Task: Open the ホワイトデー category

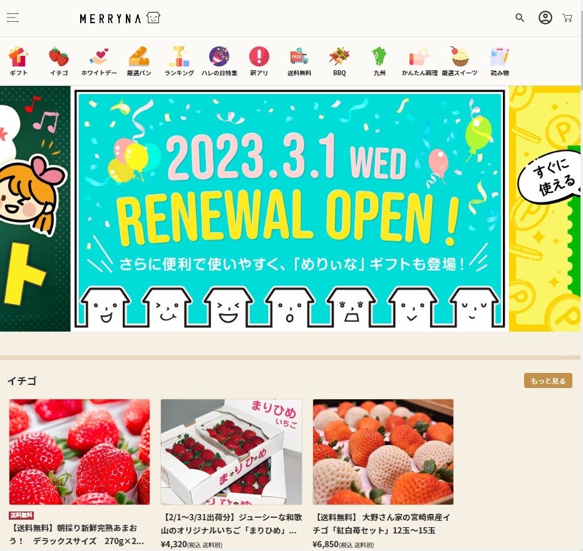Action: point(99,61)
